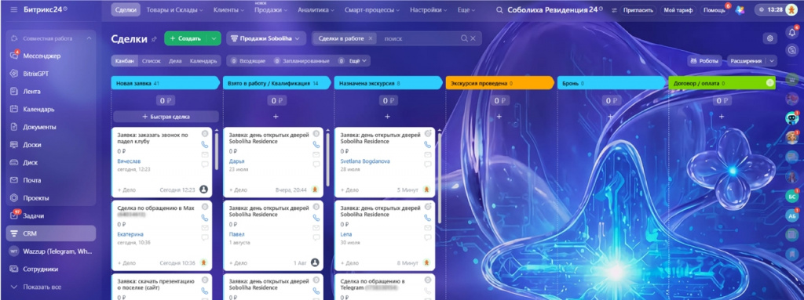
Task: Click the magnifier icon in the deals filter field
Action: point(464,38)
